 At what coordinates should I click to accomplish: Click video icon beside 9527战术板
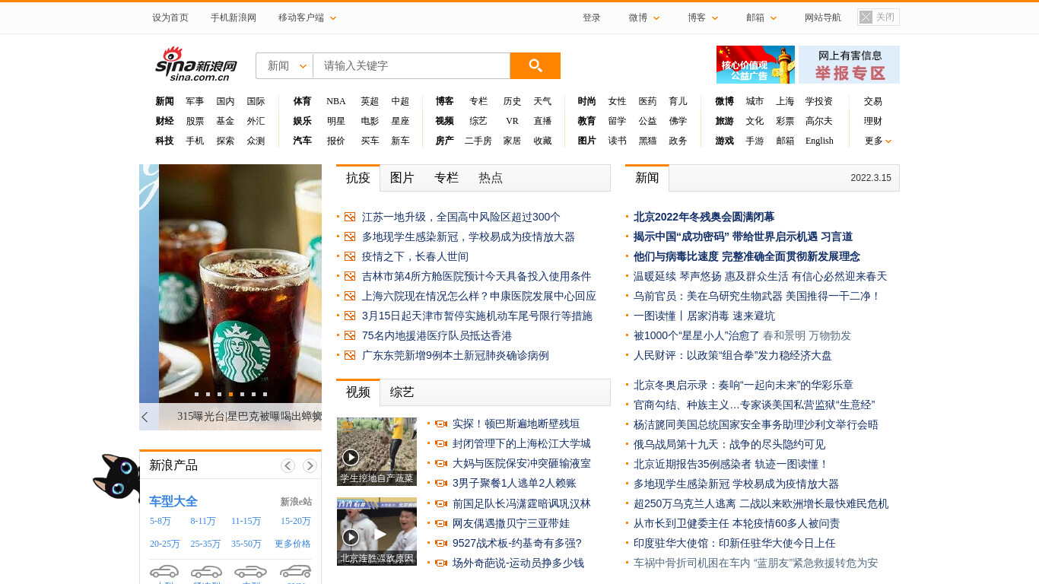440,543
